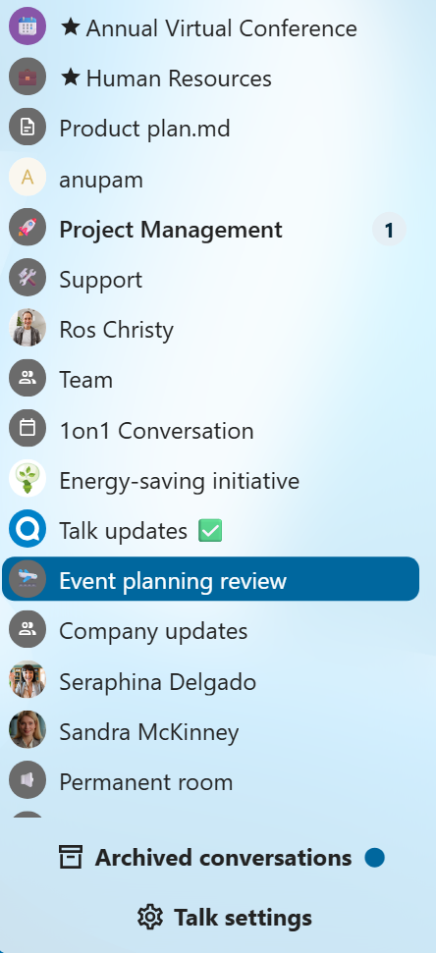
Task: Click the unread badge on Project Management
Action: click(x=389, y=229)
